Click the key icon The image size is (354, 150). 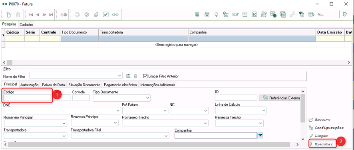click(293, 14)
